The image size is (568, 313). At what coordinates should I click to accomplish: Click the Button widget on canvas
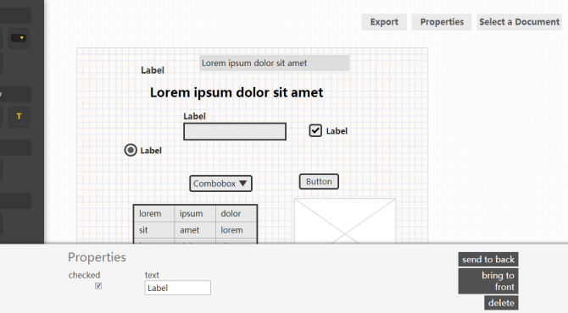[319, 181]
